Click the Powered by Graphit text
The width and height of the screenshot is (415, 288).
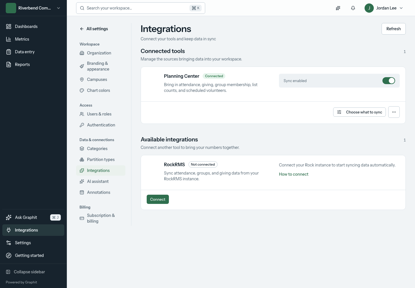(x=21, y=282)
